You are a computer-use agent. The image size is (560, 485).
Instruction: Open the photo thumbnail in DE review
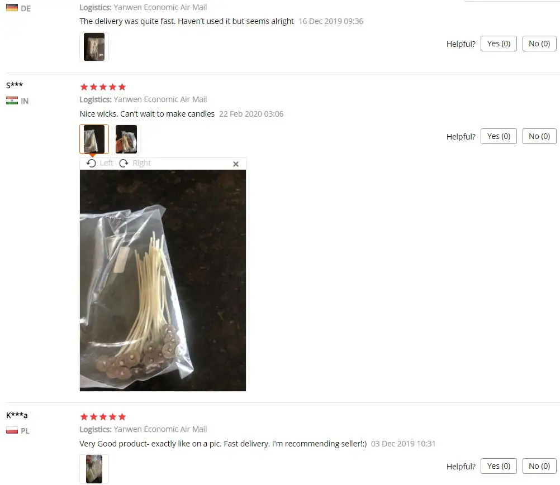click(x=94, y=47)
